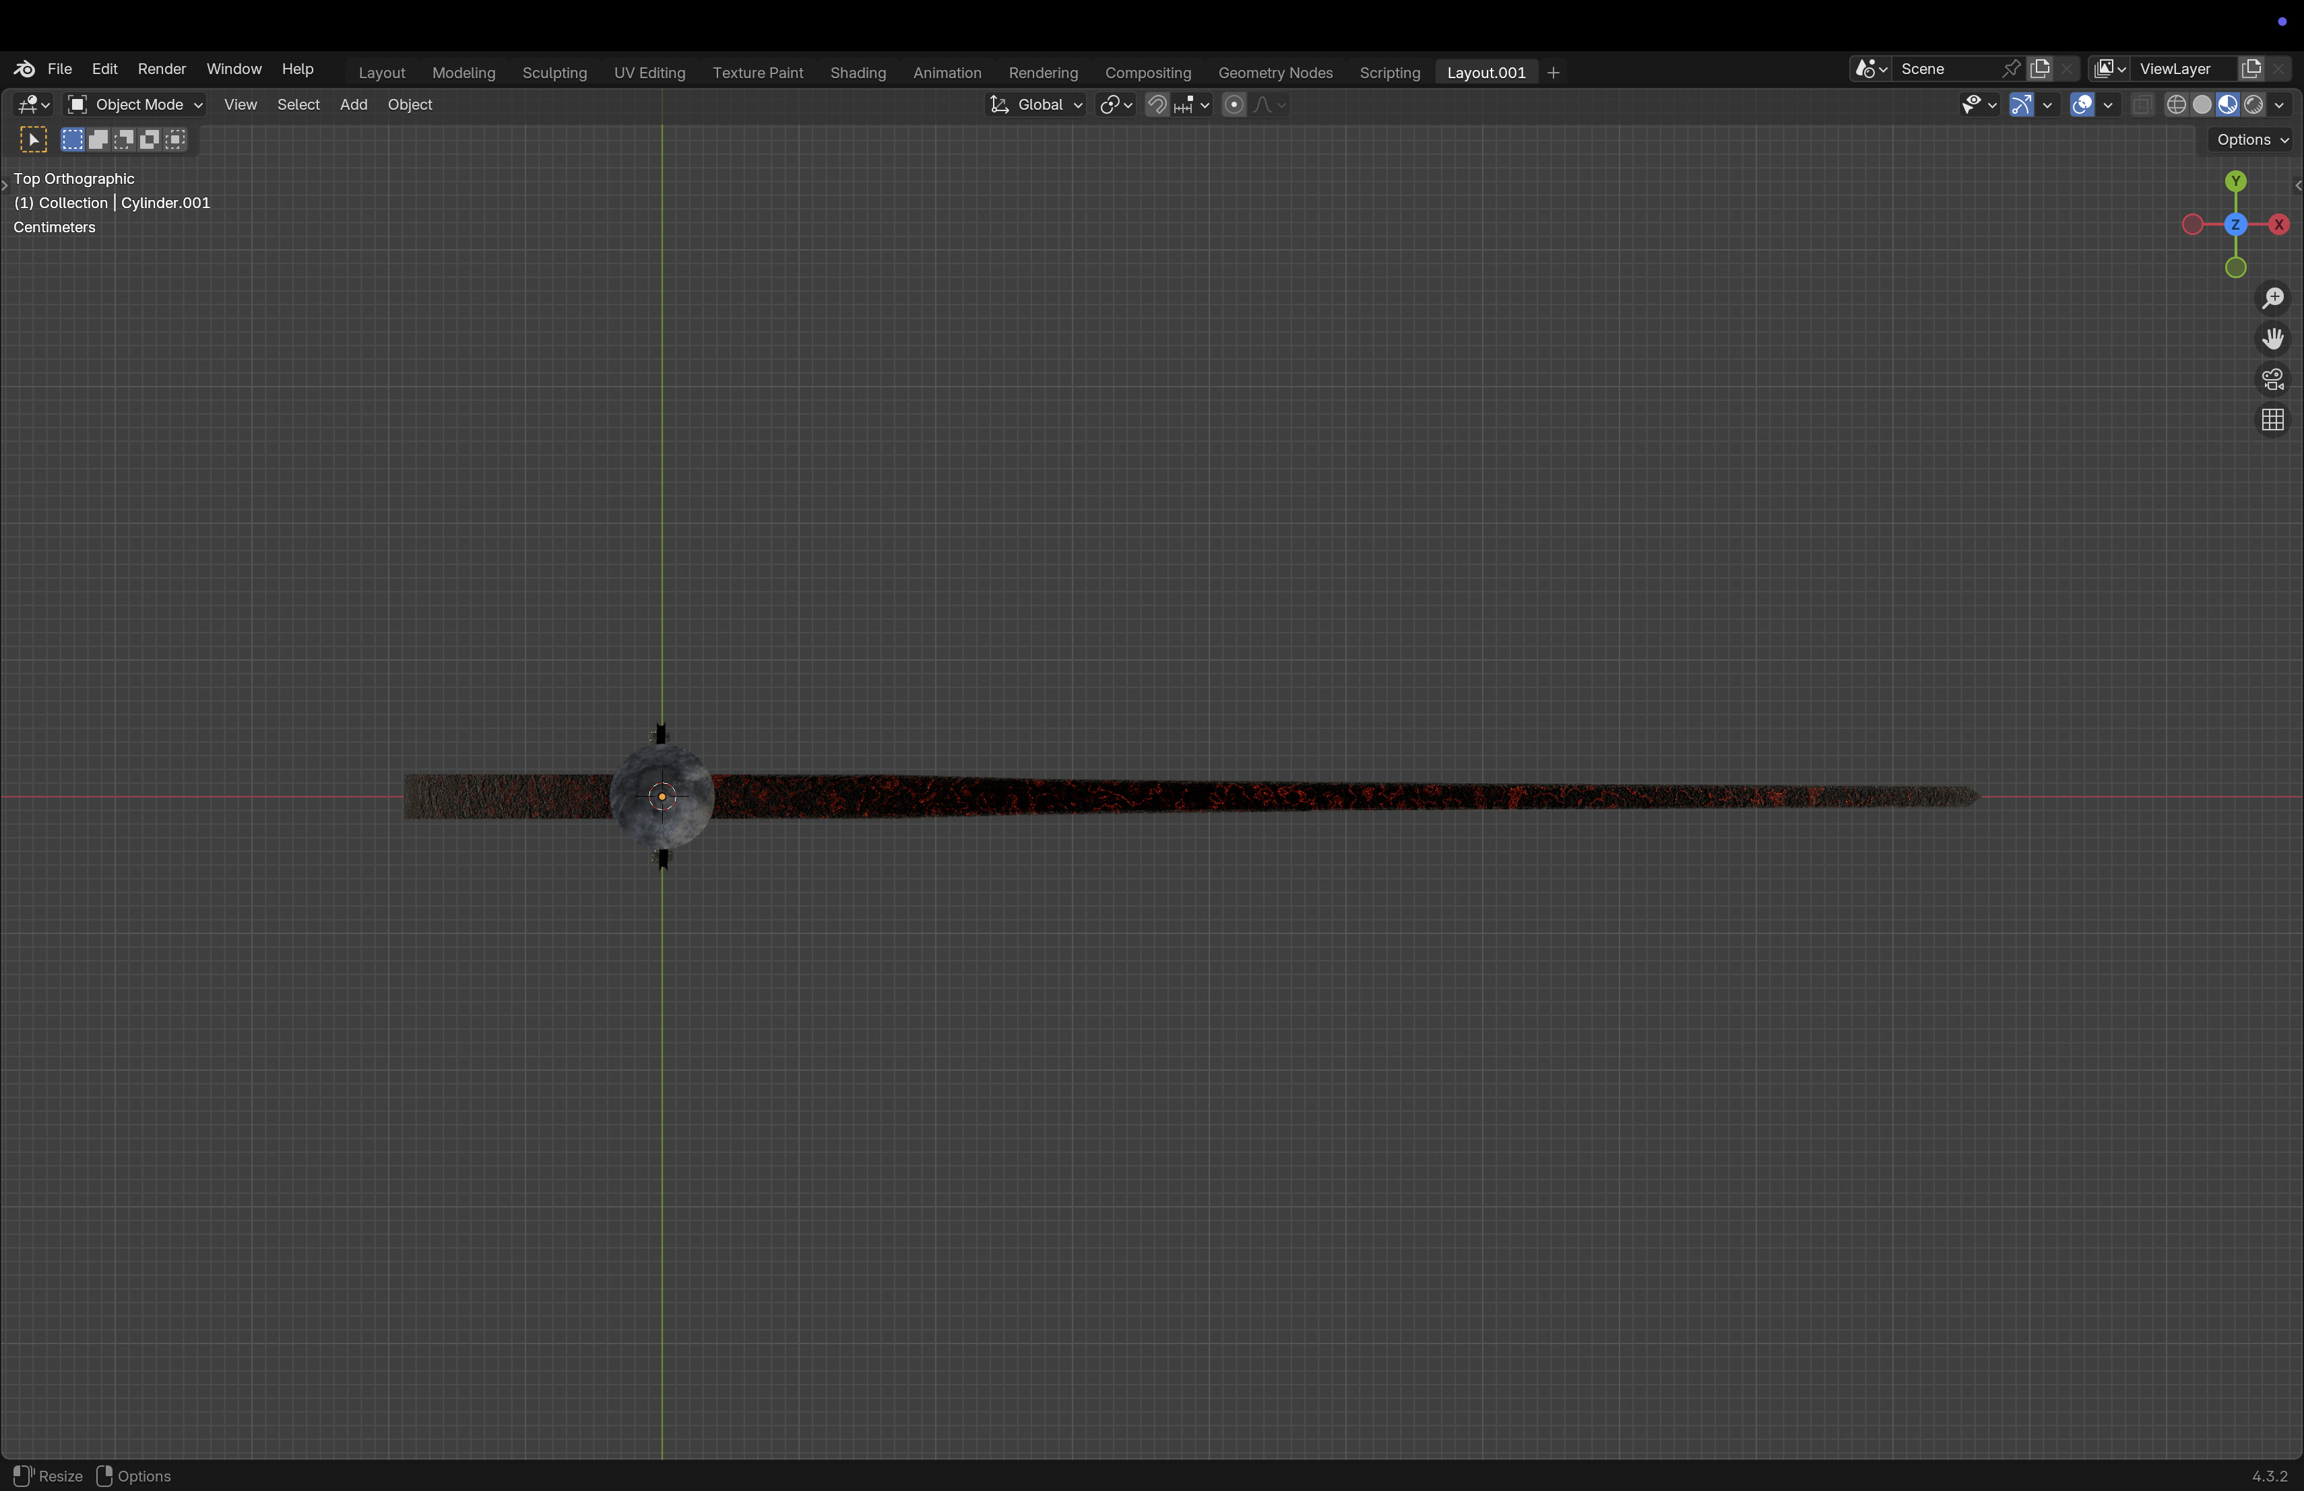The height and width of the screenshot is (1491, 2304).
Task: Open the overlays settings dropdown arrow
Action: [x=2107, y=104]
